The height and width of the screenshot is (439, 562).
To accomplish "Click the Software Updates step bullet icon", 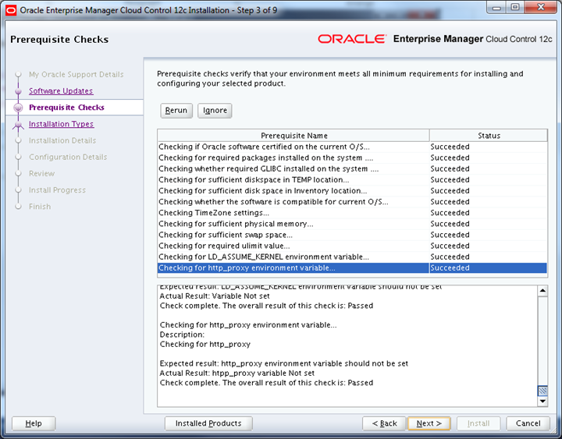I will [18, 91].
